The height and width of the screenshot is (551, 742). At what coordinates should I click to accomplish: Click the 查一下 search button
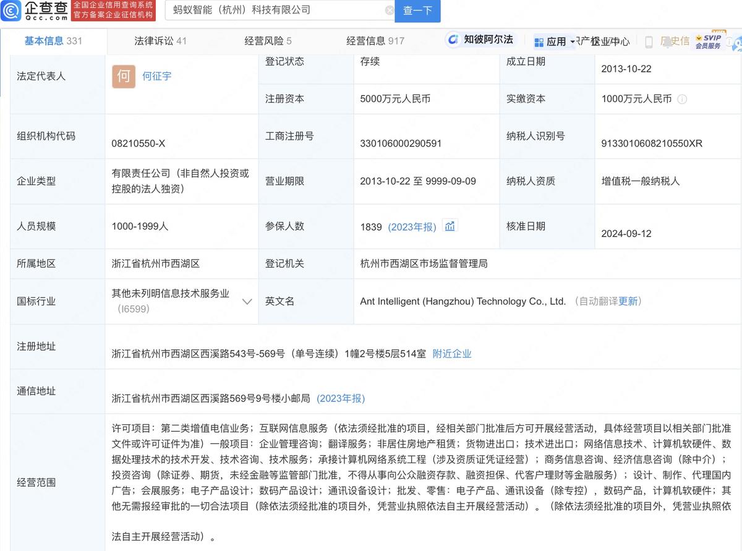[418, 11]
